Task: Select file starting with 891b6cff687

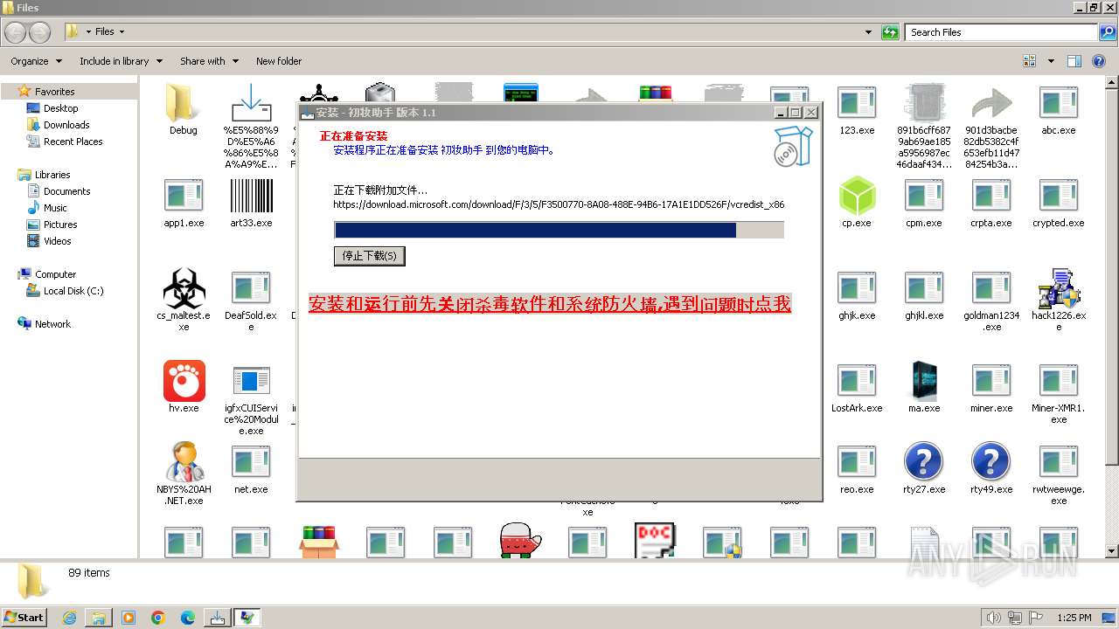Action: coord(924,103)
